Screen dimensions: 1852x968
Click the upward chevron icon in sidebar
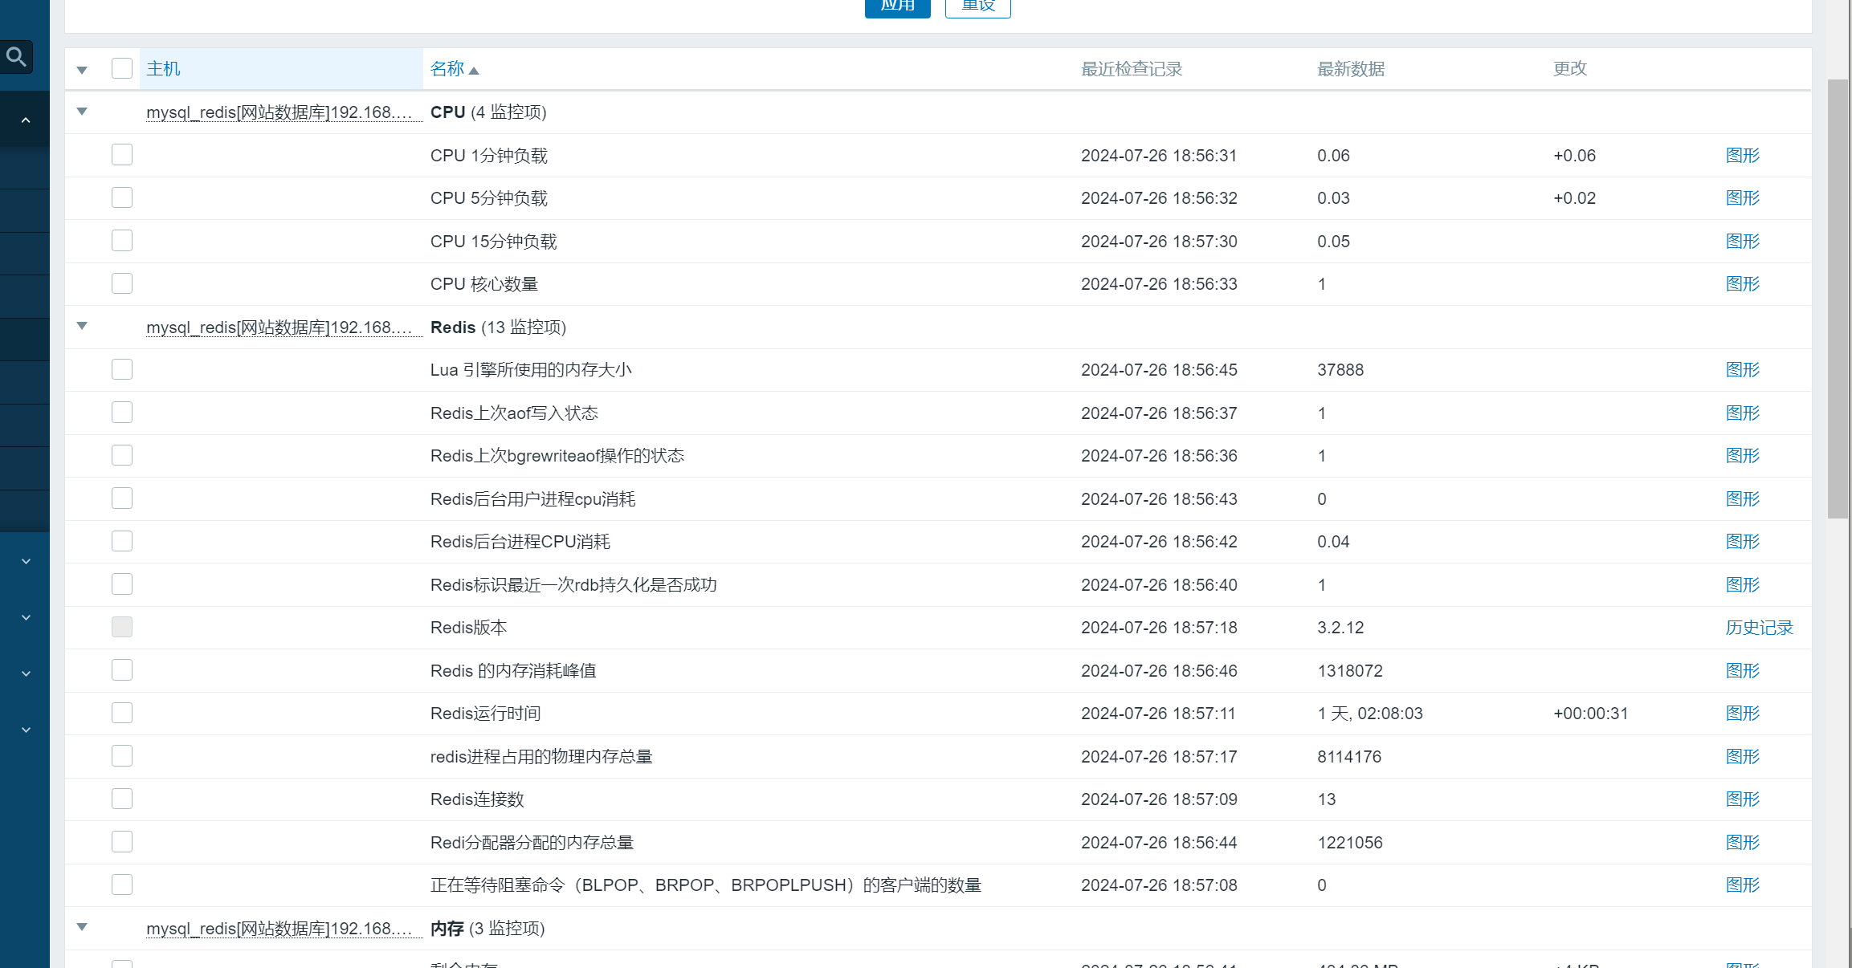tap(26, 120)
